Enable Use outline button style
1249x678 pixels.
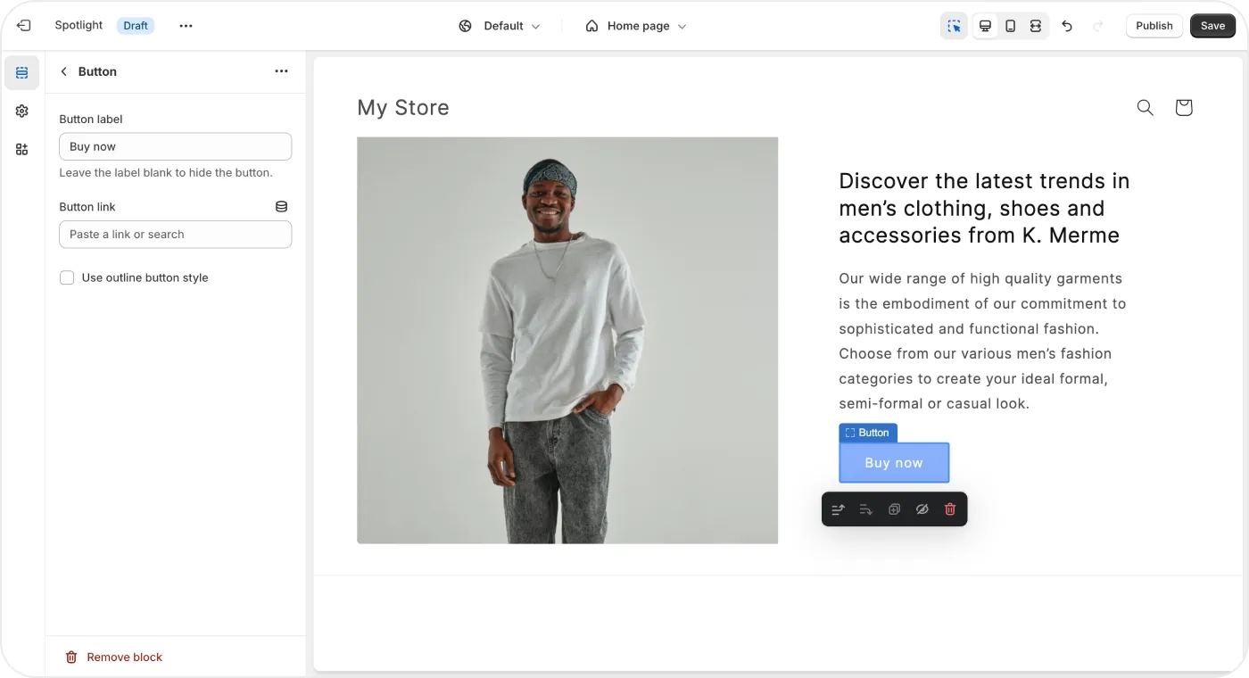click(x=67, y=278)
